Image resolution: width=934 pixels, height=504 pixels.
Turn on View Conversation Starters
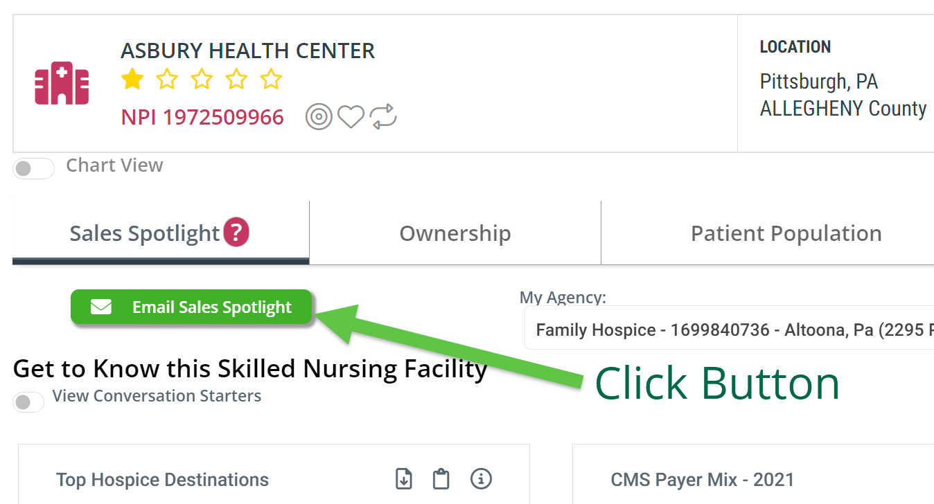click(28, 402)
